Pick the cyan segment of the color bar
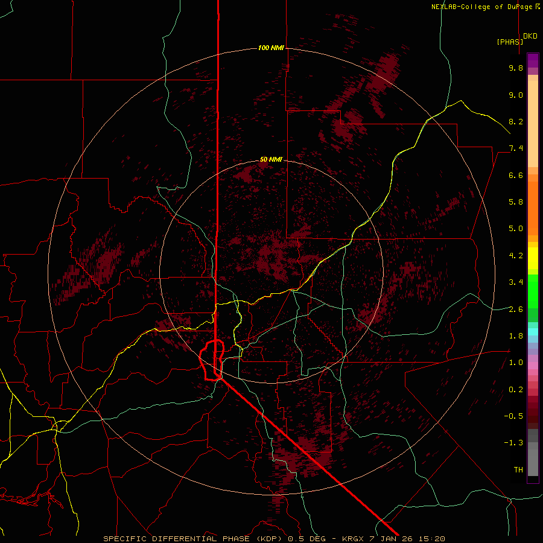543x543 pixels. tap(533, 332)
